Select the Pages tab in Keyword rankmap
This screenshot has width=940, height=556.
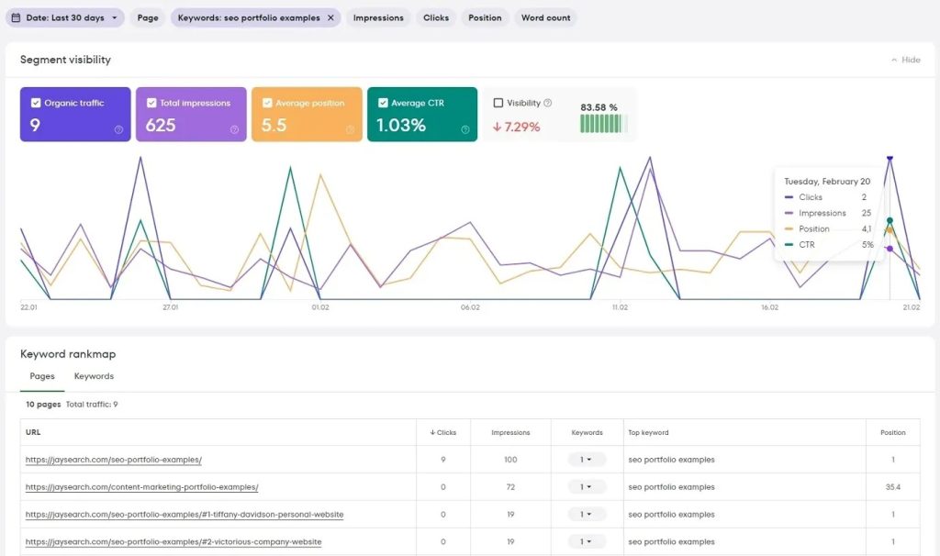(x=42, y=376)
